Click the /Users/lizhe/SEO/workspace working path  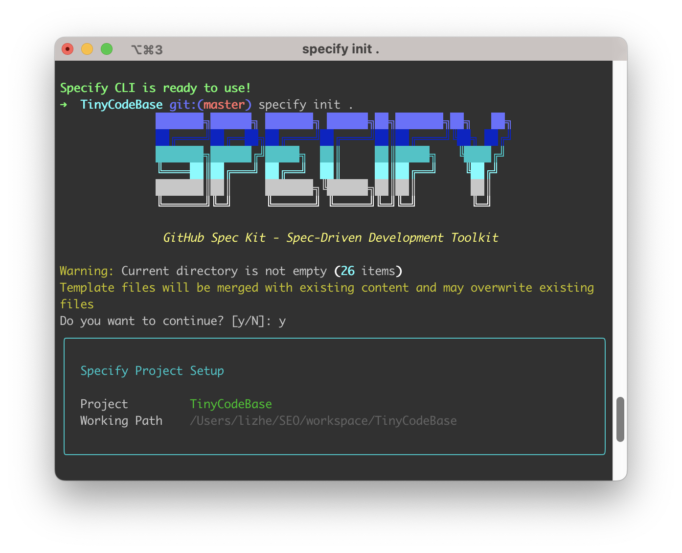[323, 421]
